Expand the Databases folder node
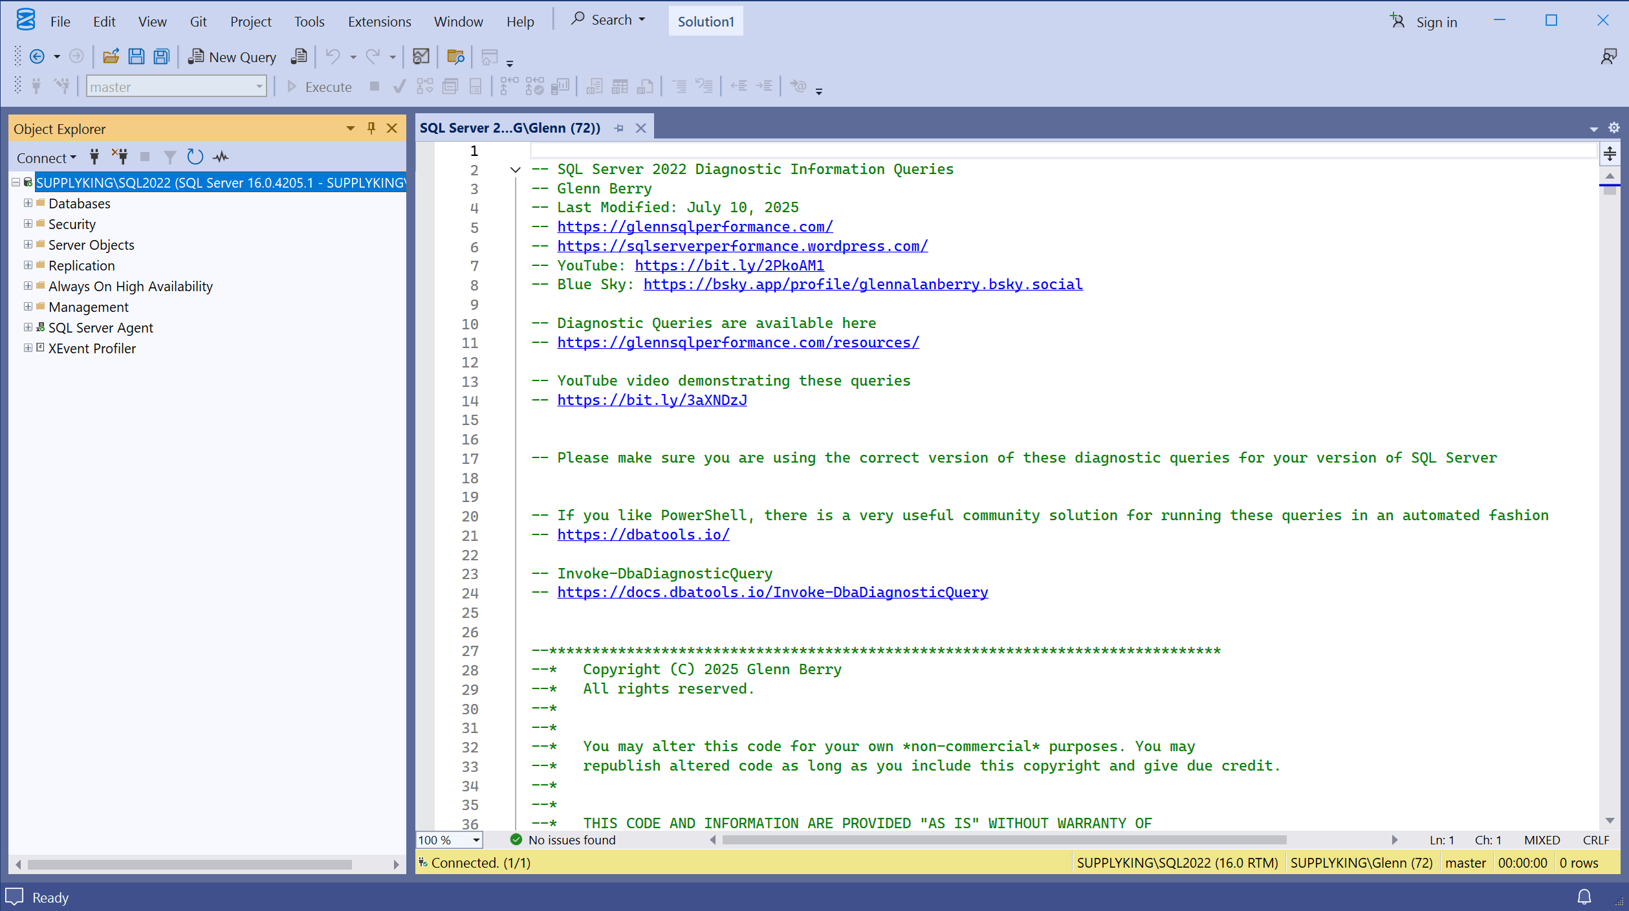 point(28,203)
